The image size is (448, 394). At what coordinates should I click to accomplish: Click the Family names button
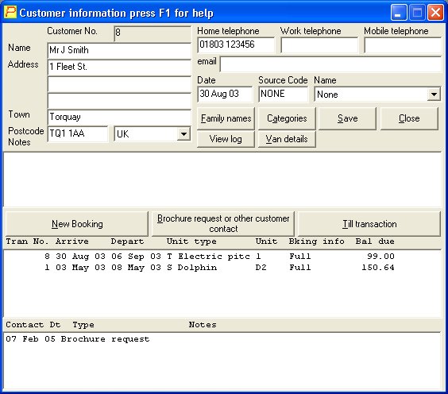(226, 118)
